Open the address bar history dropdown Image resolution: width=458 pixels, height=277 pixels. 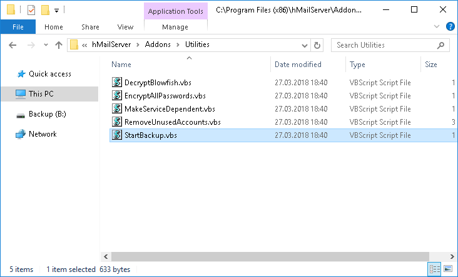pos(304,45)
